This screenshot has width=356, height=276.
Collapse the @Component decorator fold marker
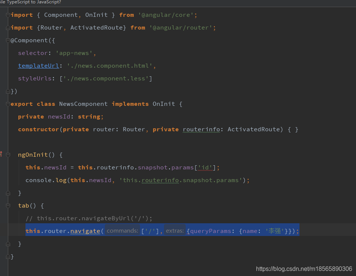coord(8,40)
